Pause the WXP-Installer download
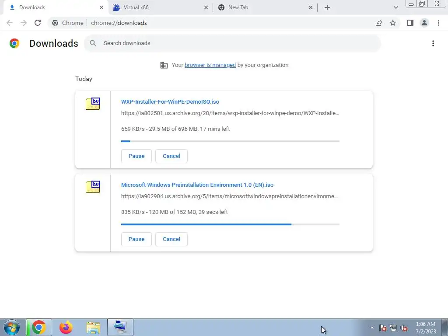 (136, 156)
